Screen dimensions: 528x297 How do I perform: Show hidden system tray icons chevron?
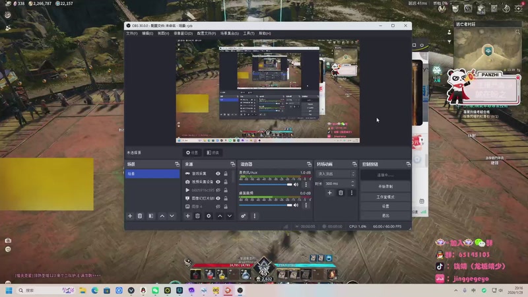(x=455, y=290)
